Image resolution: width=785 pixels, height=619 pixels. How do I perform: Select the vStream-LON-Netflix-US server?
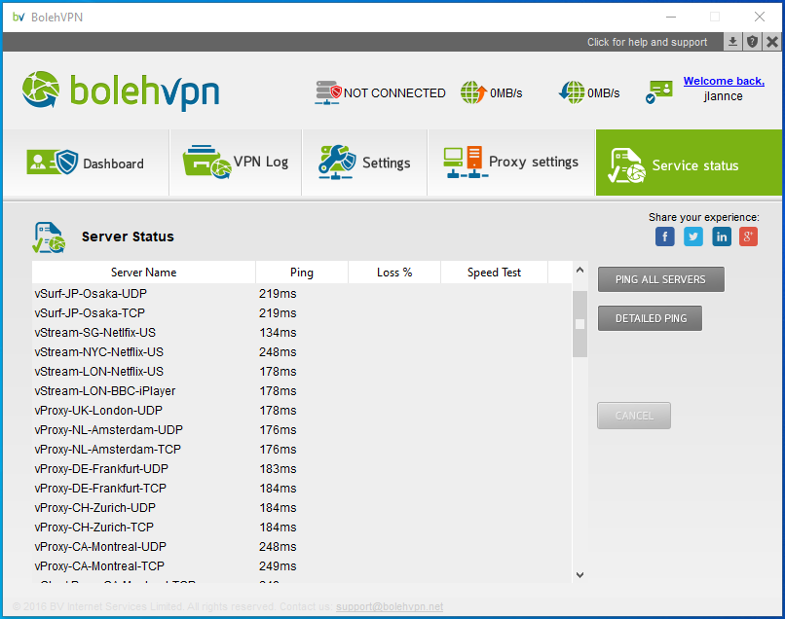click(x=301, y=372)
